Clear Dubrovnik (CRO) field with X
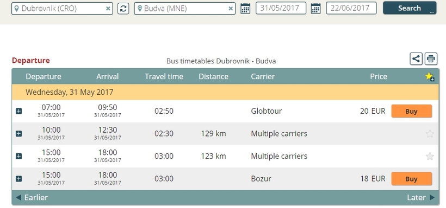The width and height of the screenshot is (446, 208). (x=108, y=9)
